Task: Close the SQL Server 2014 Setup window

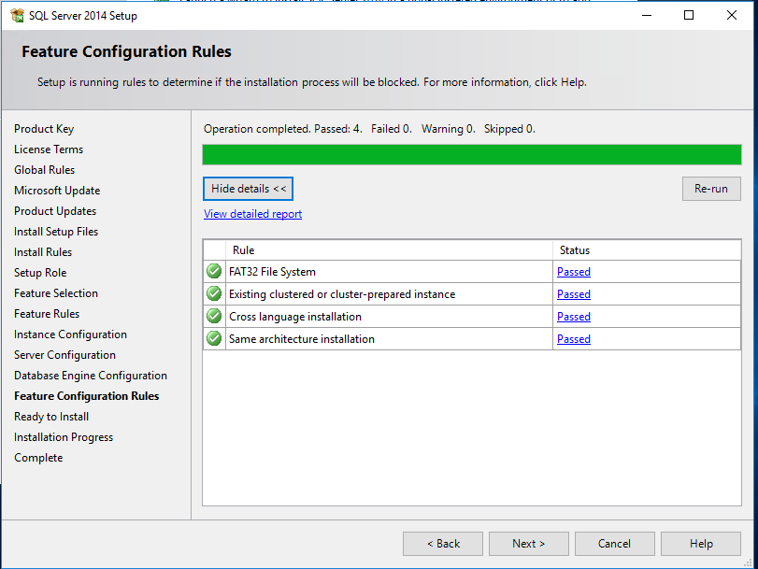Action: pos(732,15)
